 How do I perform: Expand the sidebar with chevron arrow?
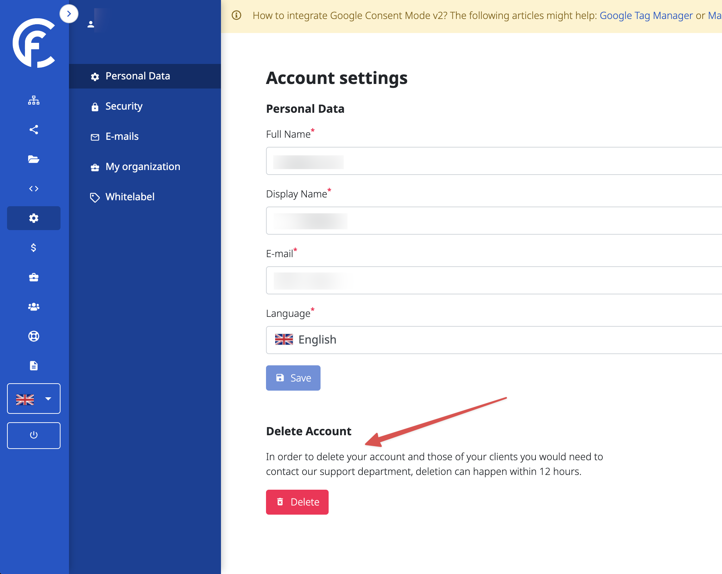69,14
